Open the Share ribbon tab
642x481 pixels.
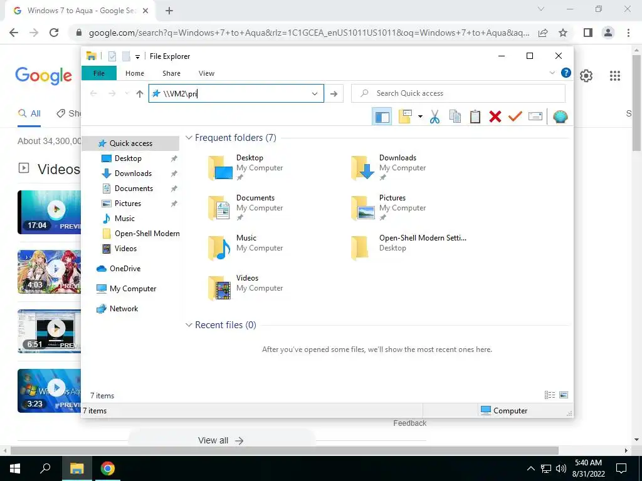point(171,73)
